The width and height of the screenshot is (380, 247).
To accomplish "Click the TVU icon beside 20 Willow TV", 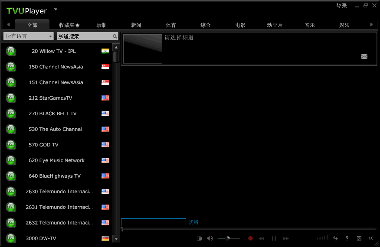I will [11, 51].
